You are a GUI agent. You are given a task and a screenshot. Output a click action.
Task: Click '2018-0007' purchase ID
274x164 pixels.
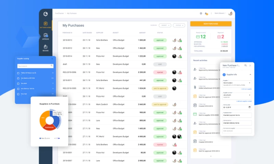click(67, 161)
